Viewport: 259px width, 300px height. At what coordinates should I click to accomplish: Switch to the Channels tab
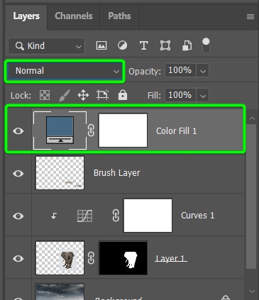(x=74, y=16)
